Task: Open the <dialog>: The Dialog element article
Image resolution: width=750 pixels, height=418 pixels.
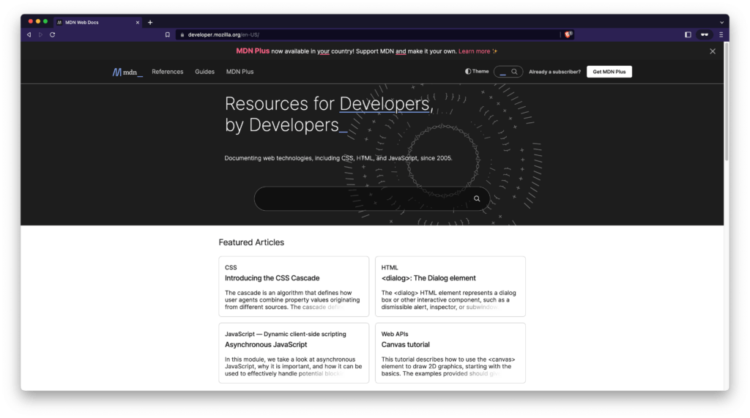Action: (x=428, y=278)
